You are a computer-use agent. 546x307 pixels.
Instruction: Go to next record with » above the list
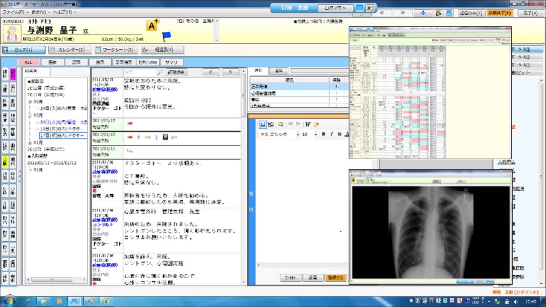pos(230,72)
